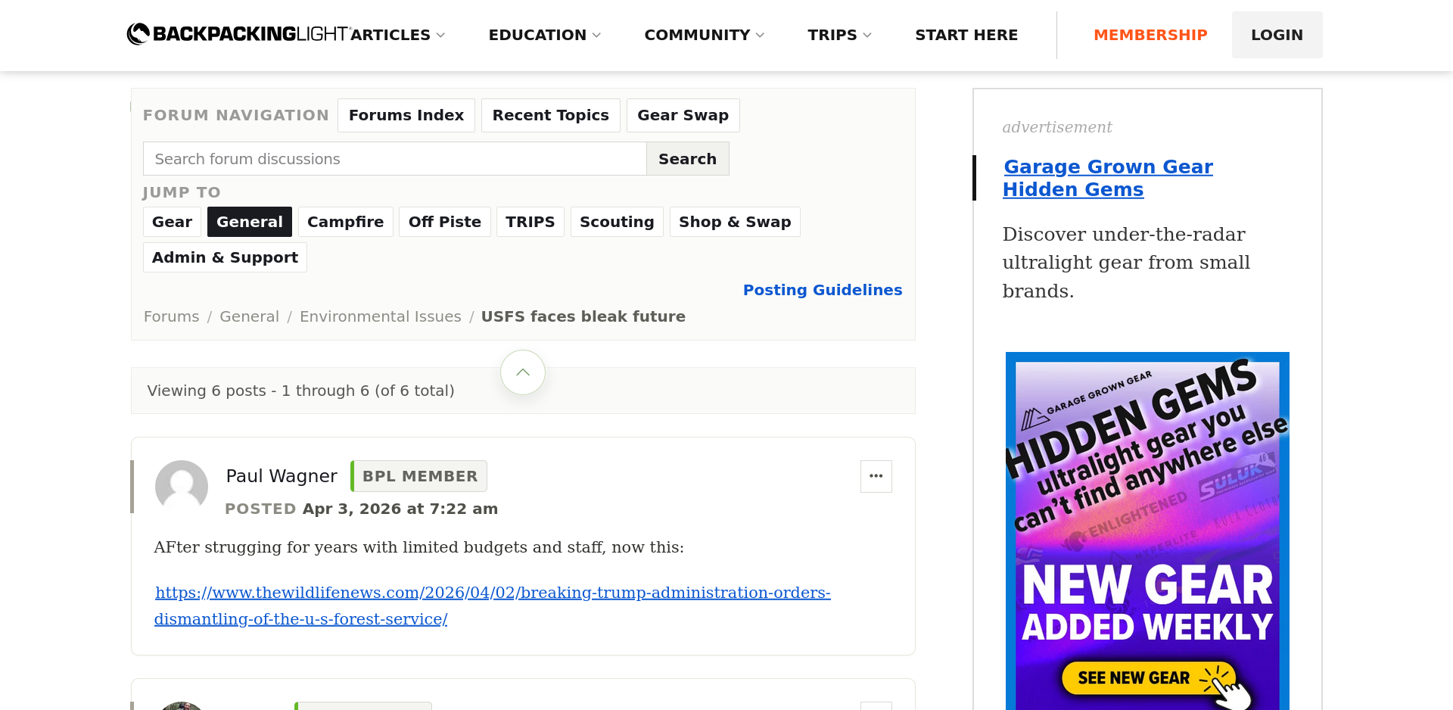
Task: Expand the Community dropdown menu
Action: point(705,35)
